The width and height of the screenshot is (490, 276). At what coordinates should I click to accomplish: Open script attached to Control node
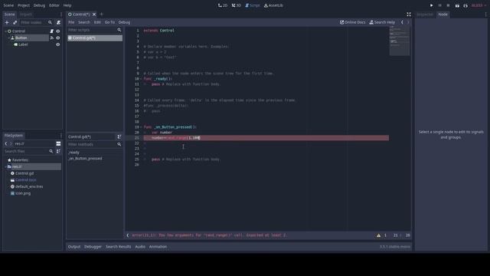tap(52, 31)
